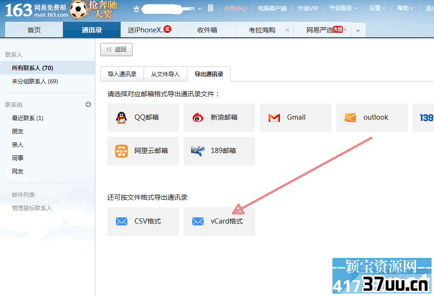Open 应用中心 link
This screenshot has height=296, width=434.
coord(235,8)
